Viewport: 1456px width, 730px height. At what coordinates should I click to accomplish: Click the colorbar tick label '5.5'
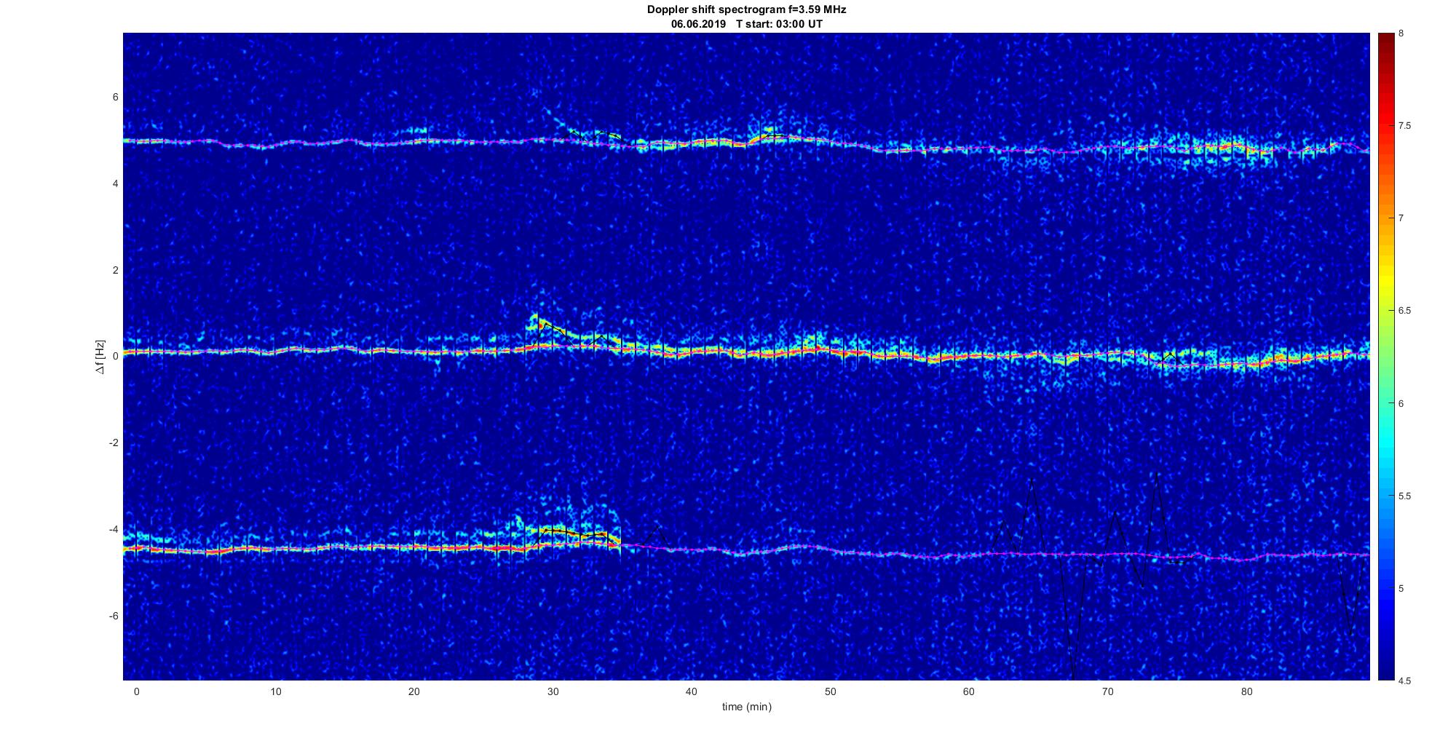coord(1404,496)
